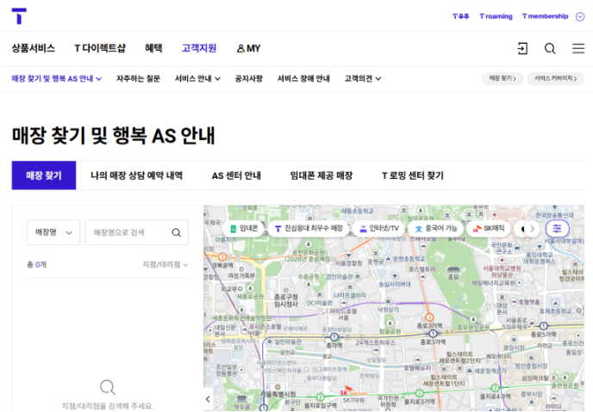Open the 상품서비스 main menu
This screenshot has height=412, width=593.
pos(34,48)
